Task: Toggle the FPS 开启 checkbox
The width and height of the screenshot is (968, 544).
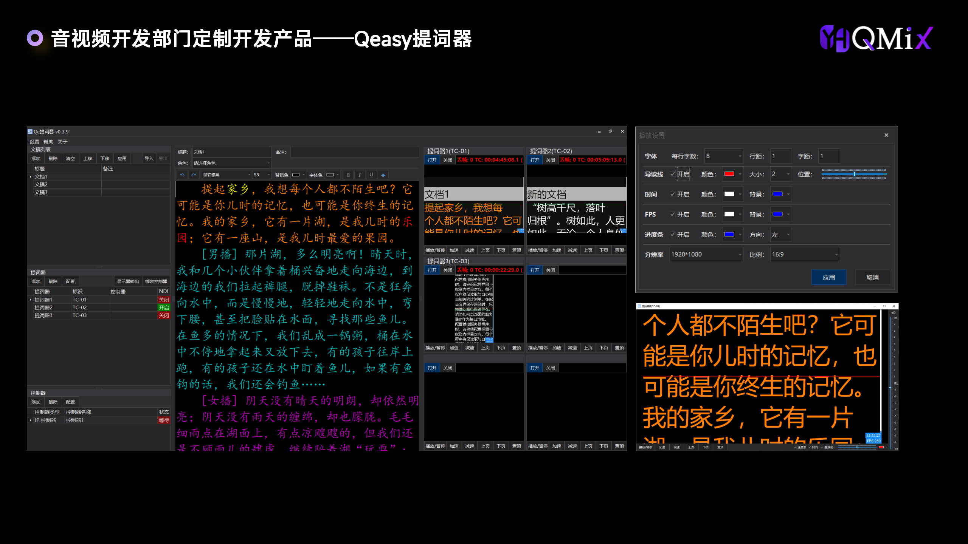Action: tap(673, 214)
